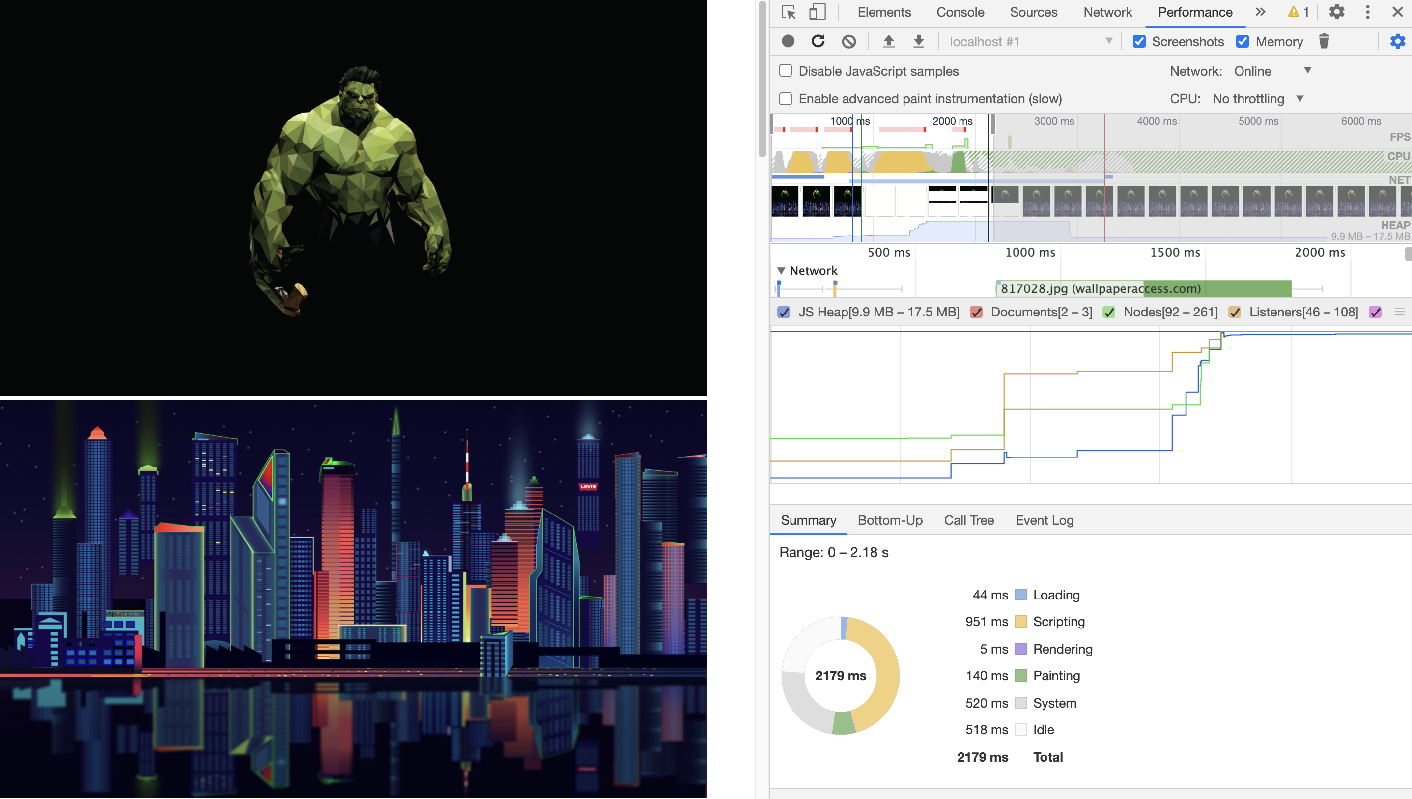1412x799 pixels.
Task: Open the blue capture settings gear
Action: (x=1397, y=41)
